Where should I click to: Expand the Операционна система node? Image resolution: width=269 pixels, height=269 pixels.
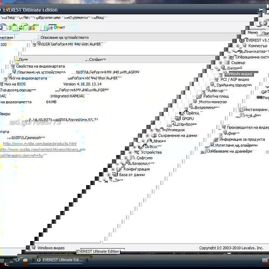tap(225, 57)
